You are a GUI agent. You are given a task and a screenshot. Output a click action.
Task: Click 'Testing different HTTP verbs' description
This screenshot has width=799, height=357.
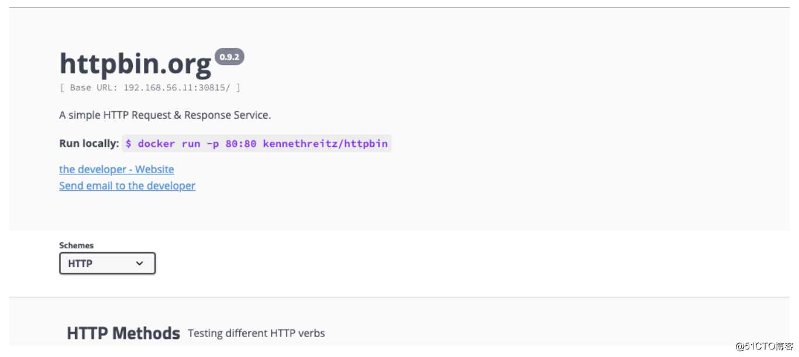(256, 333)
